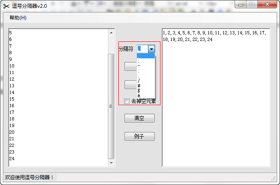
Task: Click the line "22" in left list
Action: pos(12,145)
